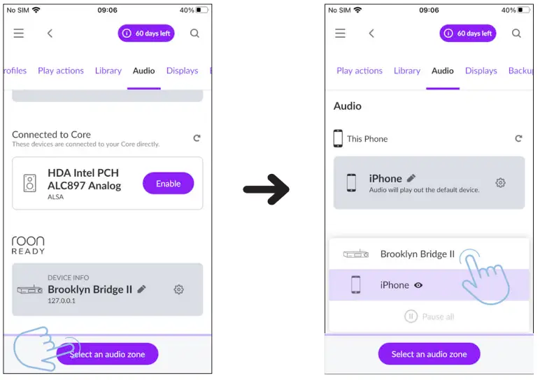Viewport: 540px width, 380px height.
Task: Open hamburger menu on left phone screen
Action: 19,34
